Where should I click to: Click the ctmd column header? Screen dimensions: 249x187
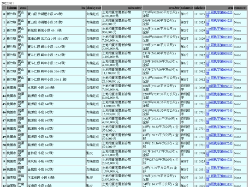[x=22, y=8]
